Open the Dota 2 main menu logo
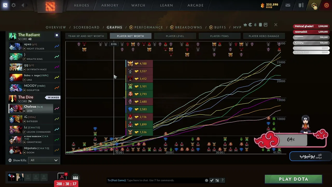This screenshot has width=332, height=187. click(x=5, y=5)
